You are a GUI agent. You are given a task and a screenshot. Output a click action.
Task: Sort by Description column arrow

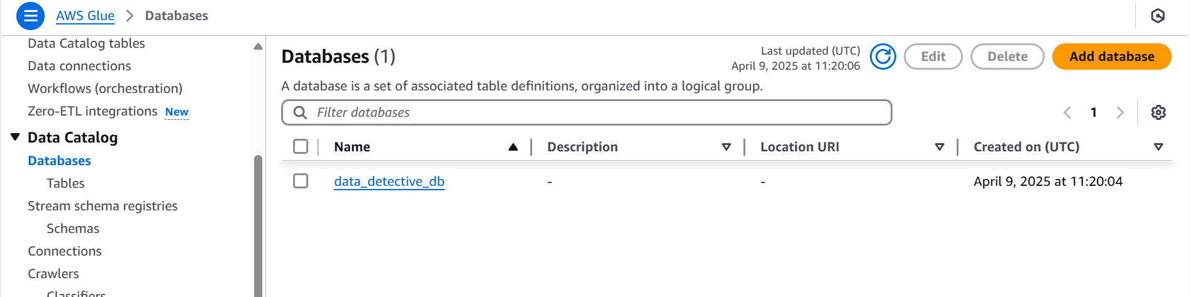(x=726, y=147)
